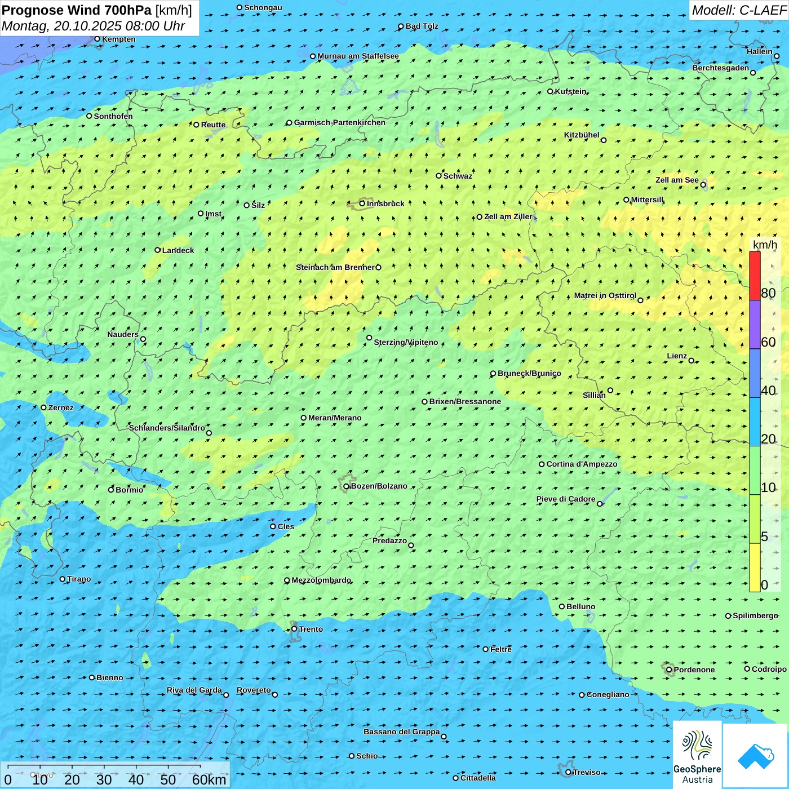
Task: Select the Pordenone city marker
Action: [x=669, y=670]
